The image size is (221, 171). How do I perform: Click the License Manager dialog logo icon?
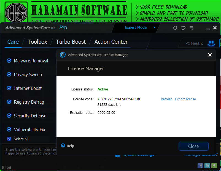(x=63, y=55)
